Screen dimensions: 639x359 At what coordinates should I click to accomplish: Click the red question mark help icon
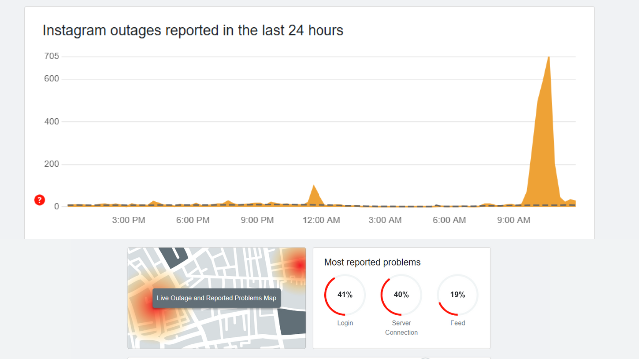coord(39,200)
